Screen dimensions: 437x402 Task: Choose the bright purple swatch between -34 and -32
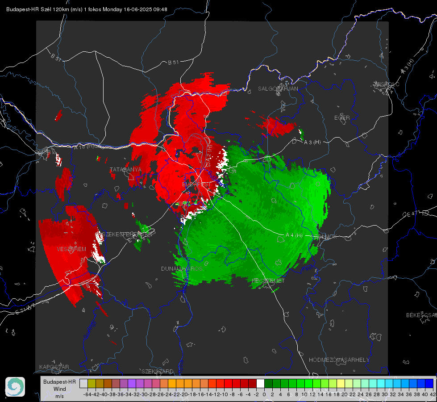[132, 383]
